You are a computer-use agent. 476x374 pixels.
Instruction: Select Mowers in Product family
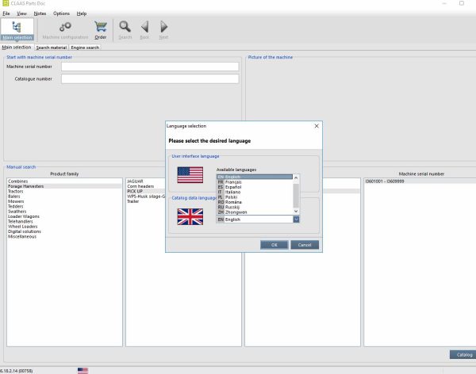click(x=64, y=201)
